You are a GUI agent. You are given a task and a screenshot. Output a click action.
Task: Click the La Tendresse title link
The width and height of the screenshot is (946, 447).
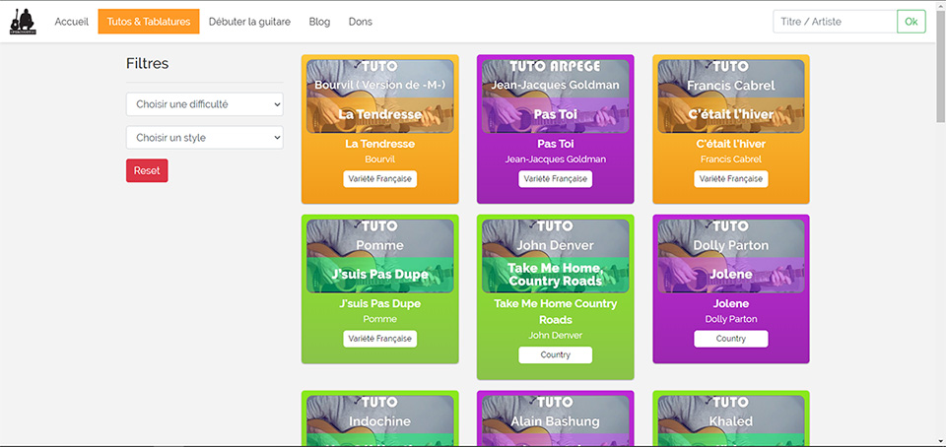pyautogui.click(x=380, y=144)
